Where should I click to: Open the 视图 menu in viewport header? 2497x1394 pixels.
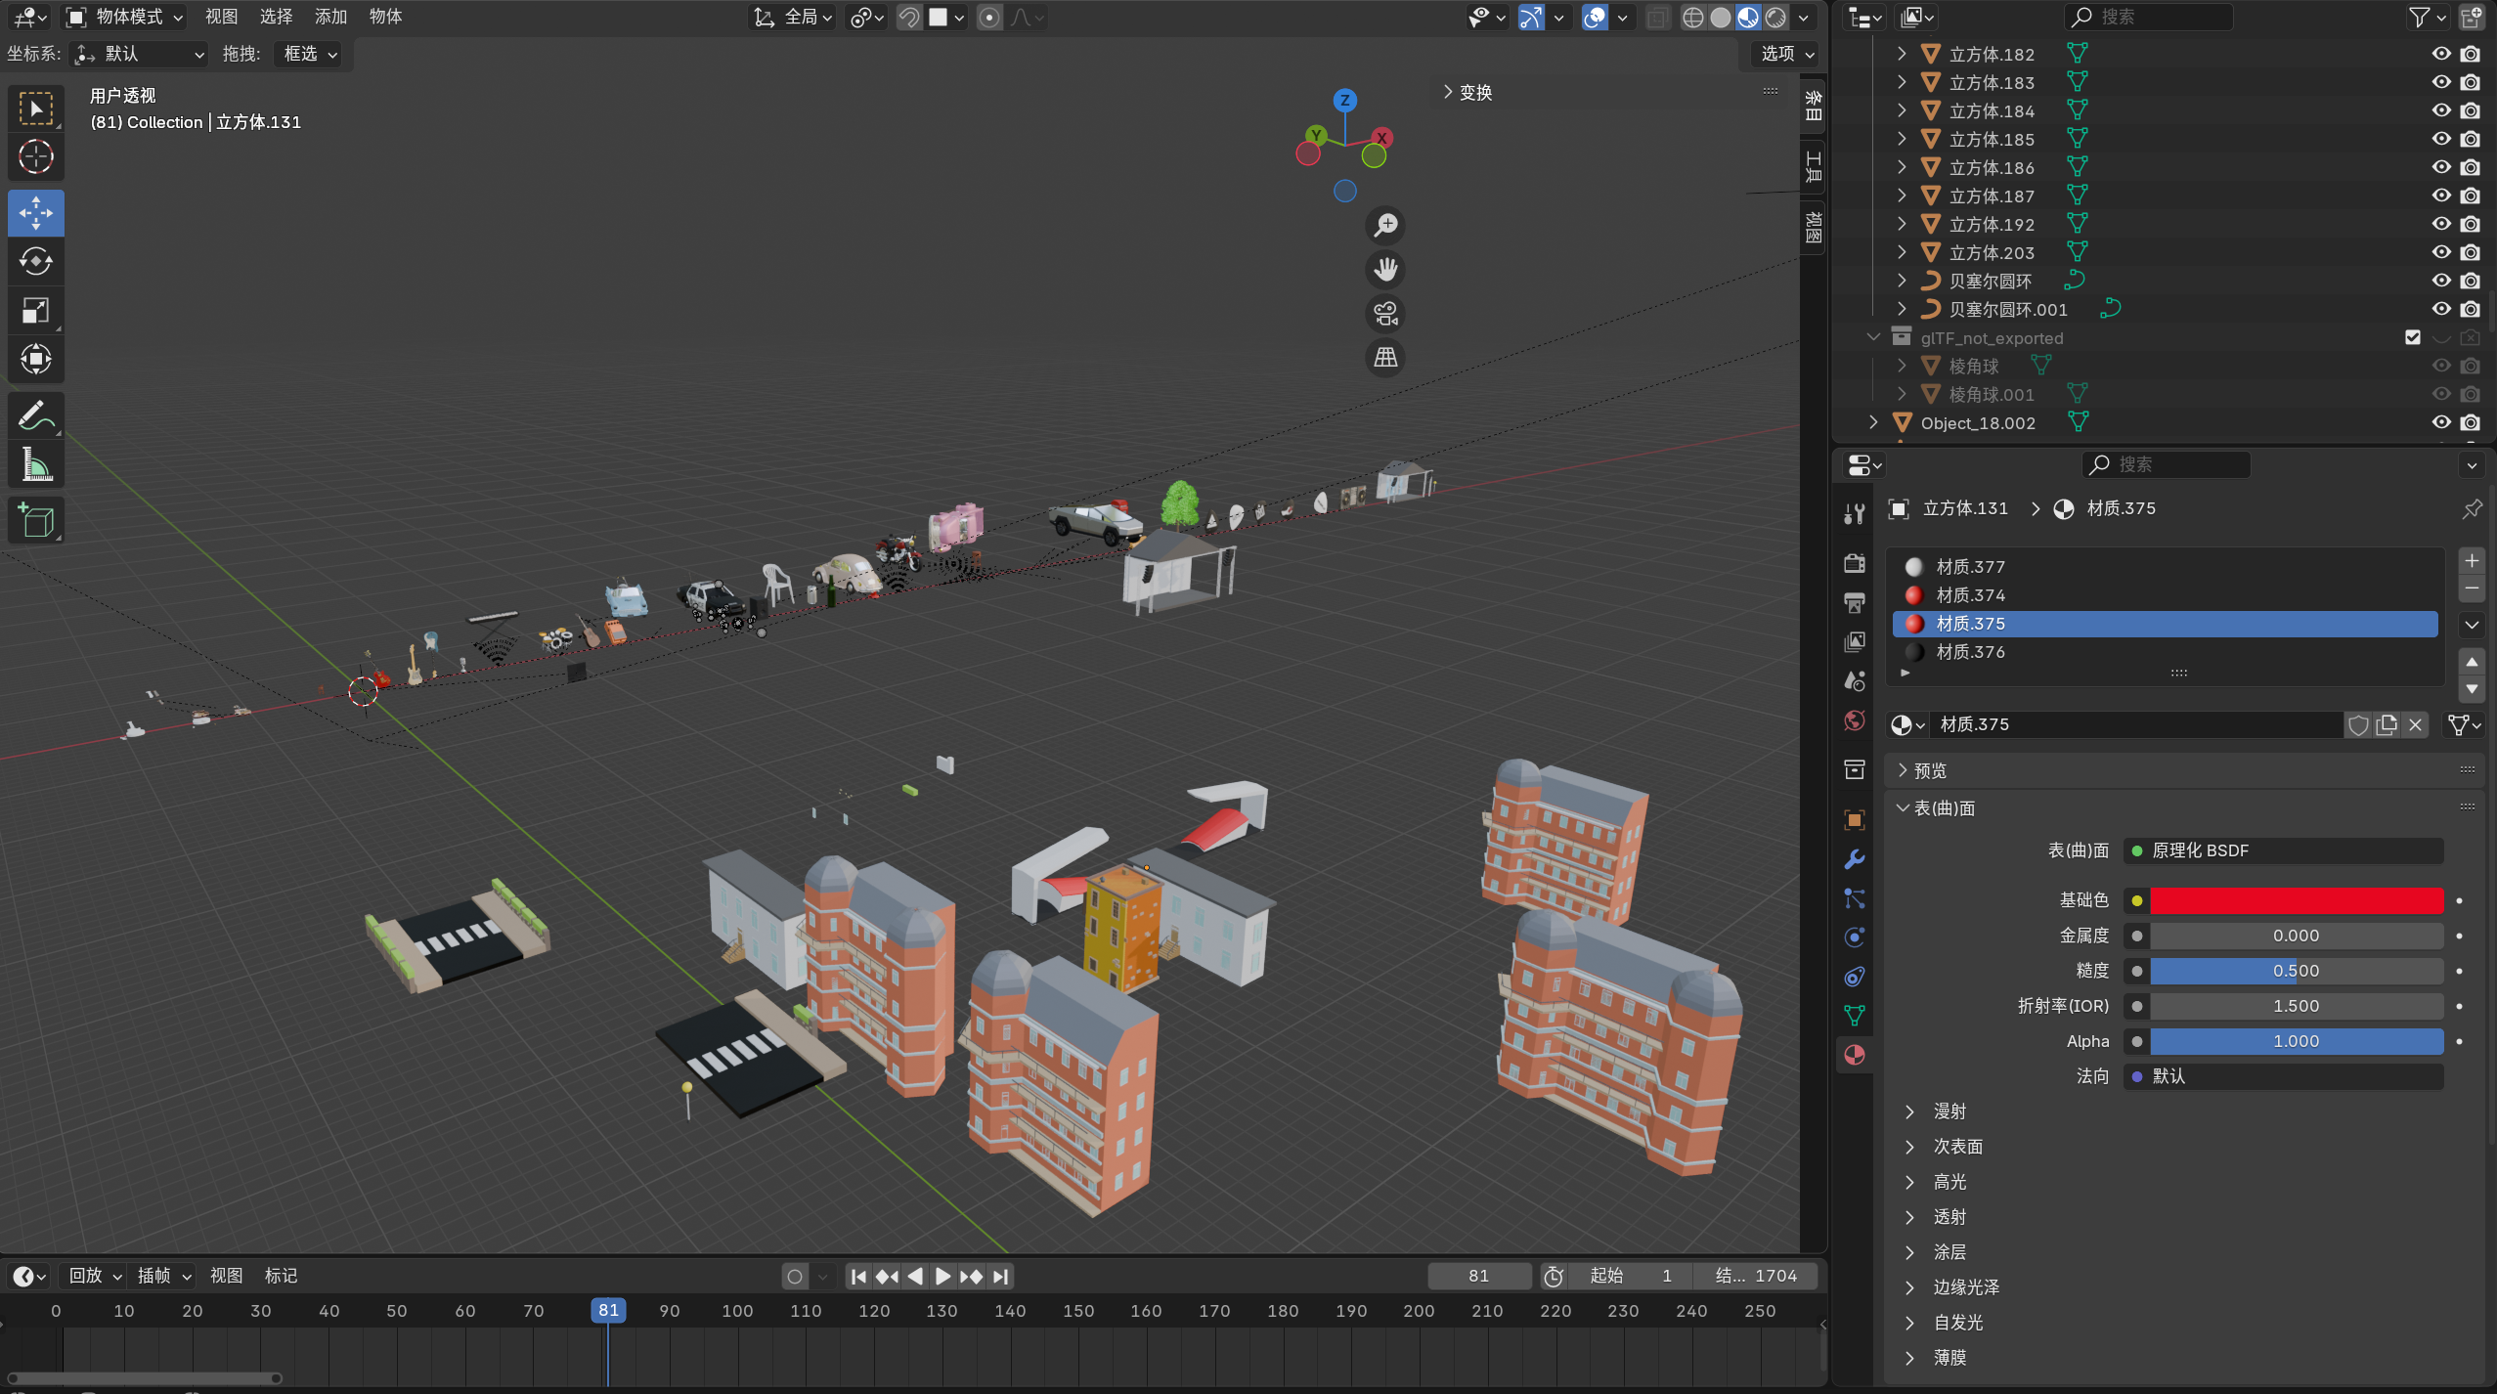point(221,17)
